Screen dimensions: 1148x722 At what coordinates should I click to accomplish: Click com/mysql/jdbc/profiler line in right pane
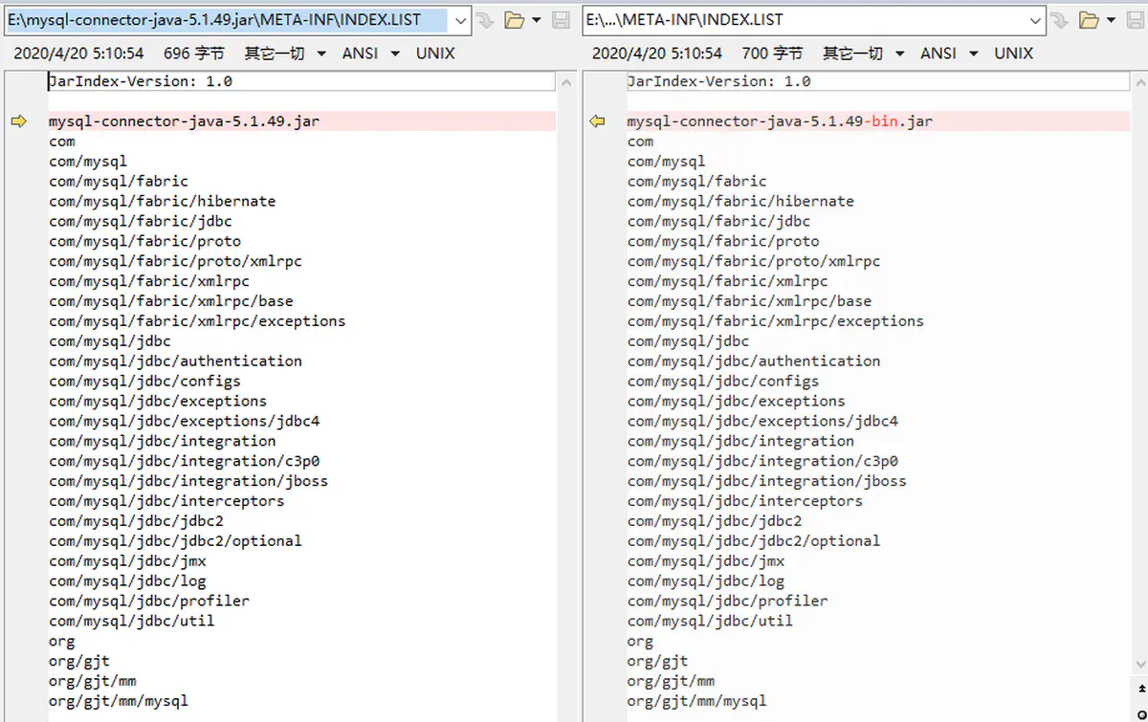[728, 601]
